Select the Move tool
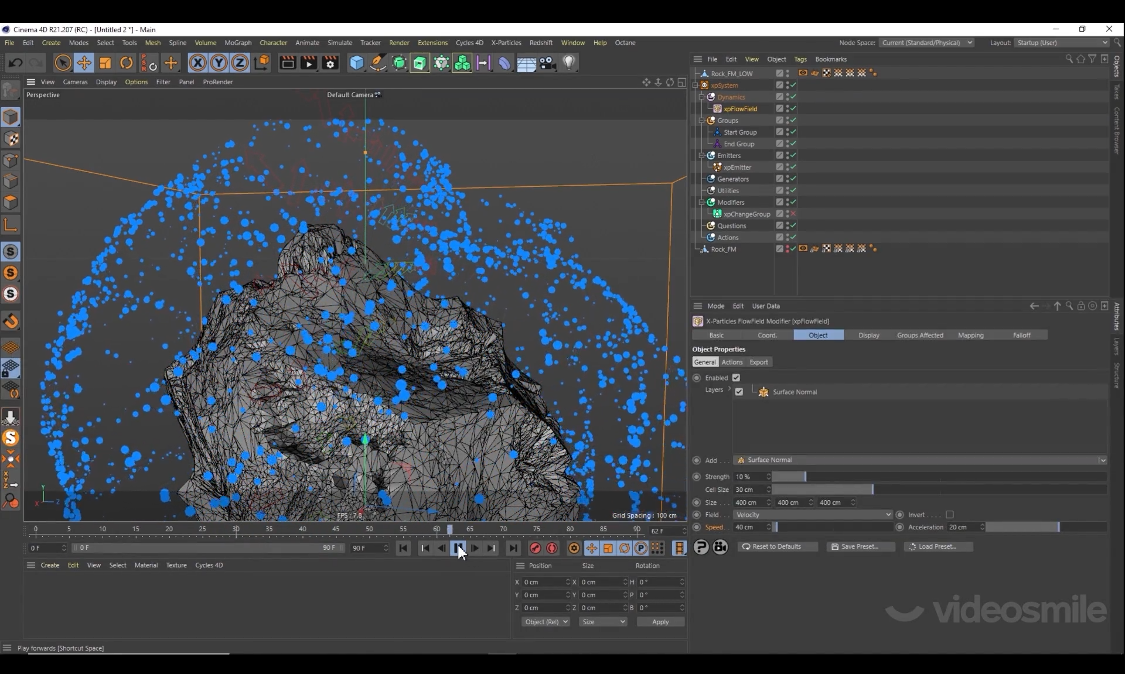 (x=84, y=63)
